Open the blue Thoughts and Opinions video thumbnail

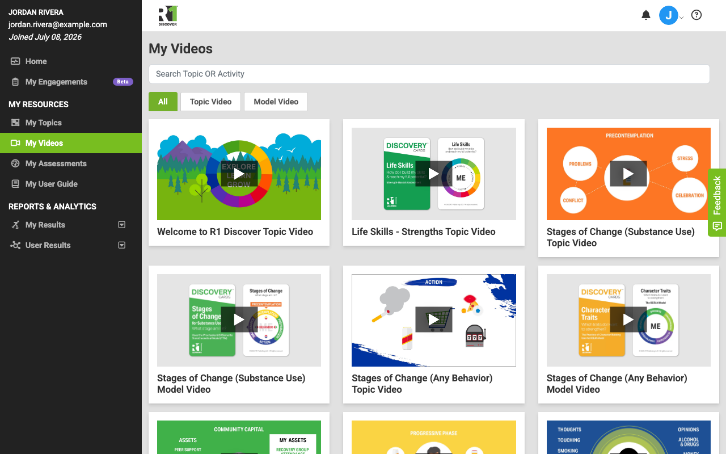pos(628,437)
